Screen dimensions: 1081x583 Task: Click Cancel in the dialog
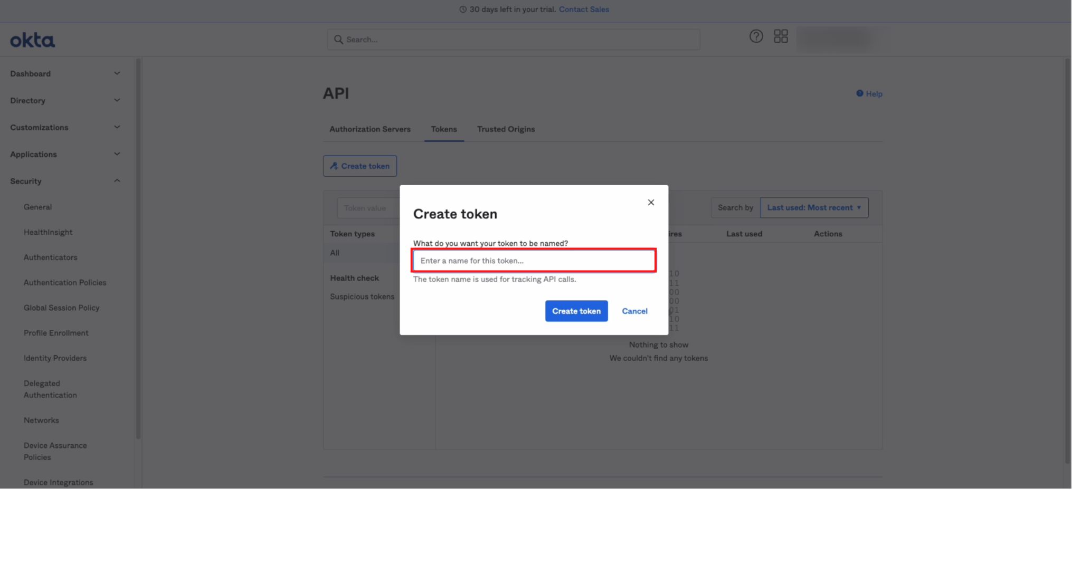pyautogui.click(x=634, y=311)
